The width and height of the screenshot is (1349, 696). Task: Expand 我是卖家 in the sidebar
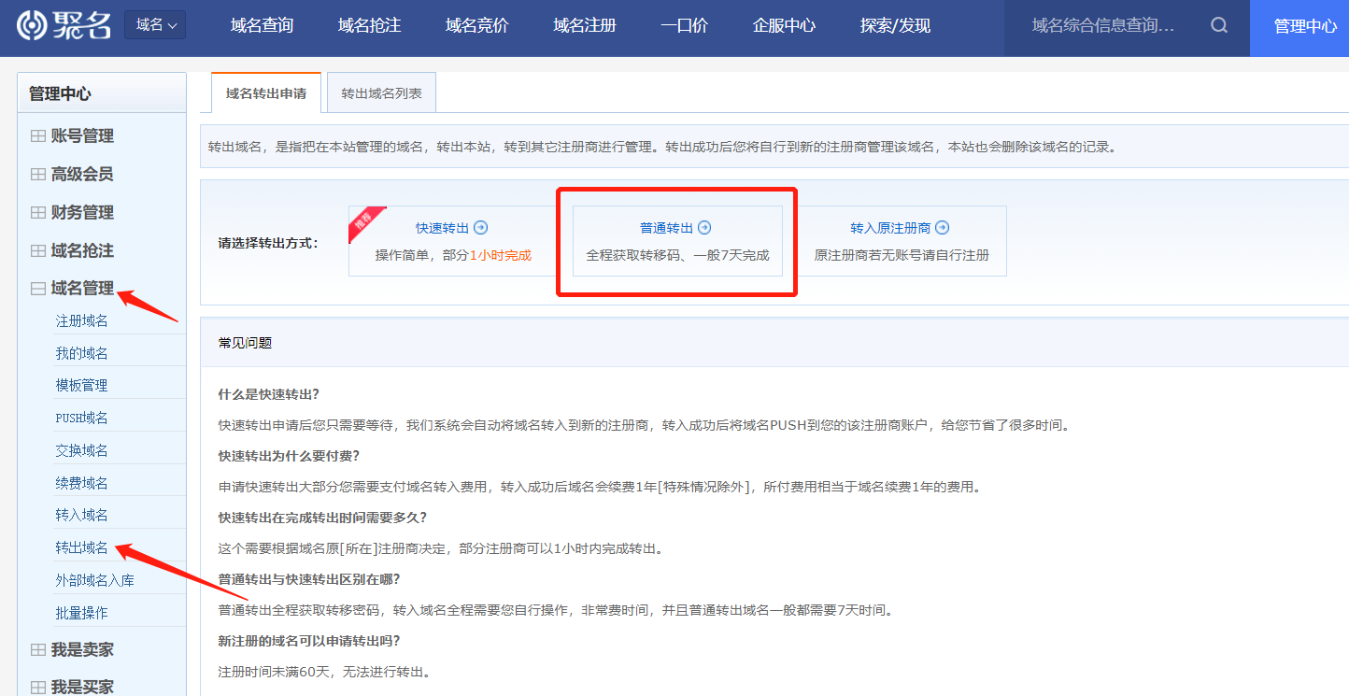[82, 649]
